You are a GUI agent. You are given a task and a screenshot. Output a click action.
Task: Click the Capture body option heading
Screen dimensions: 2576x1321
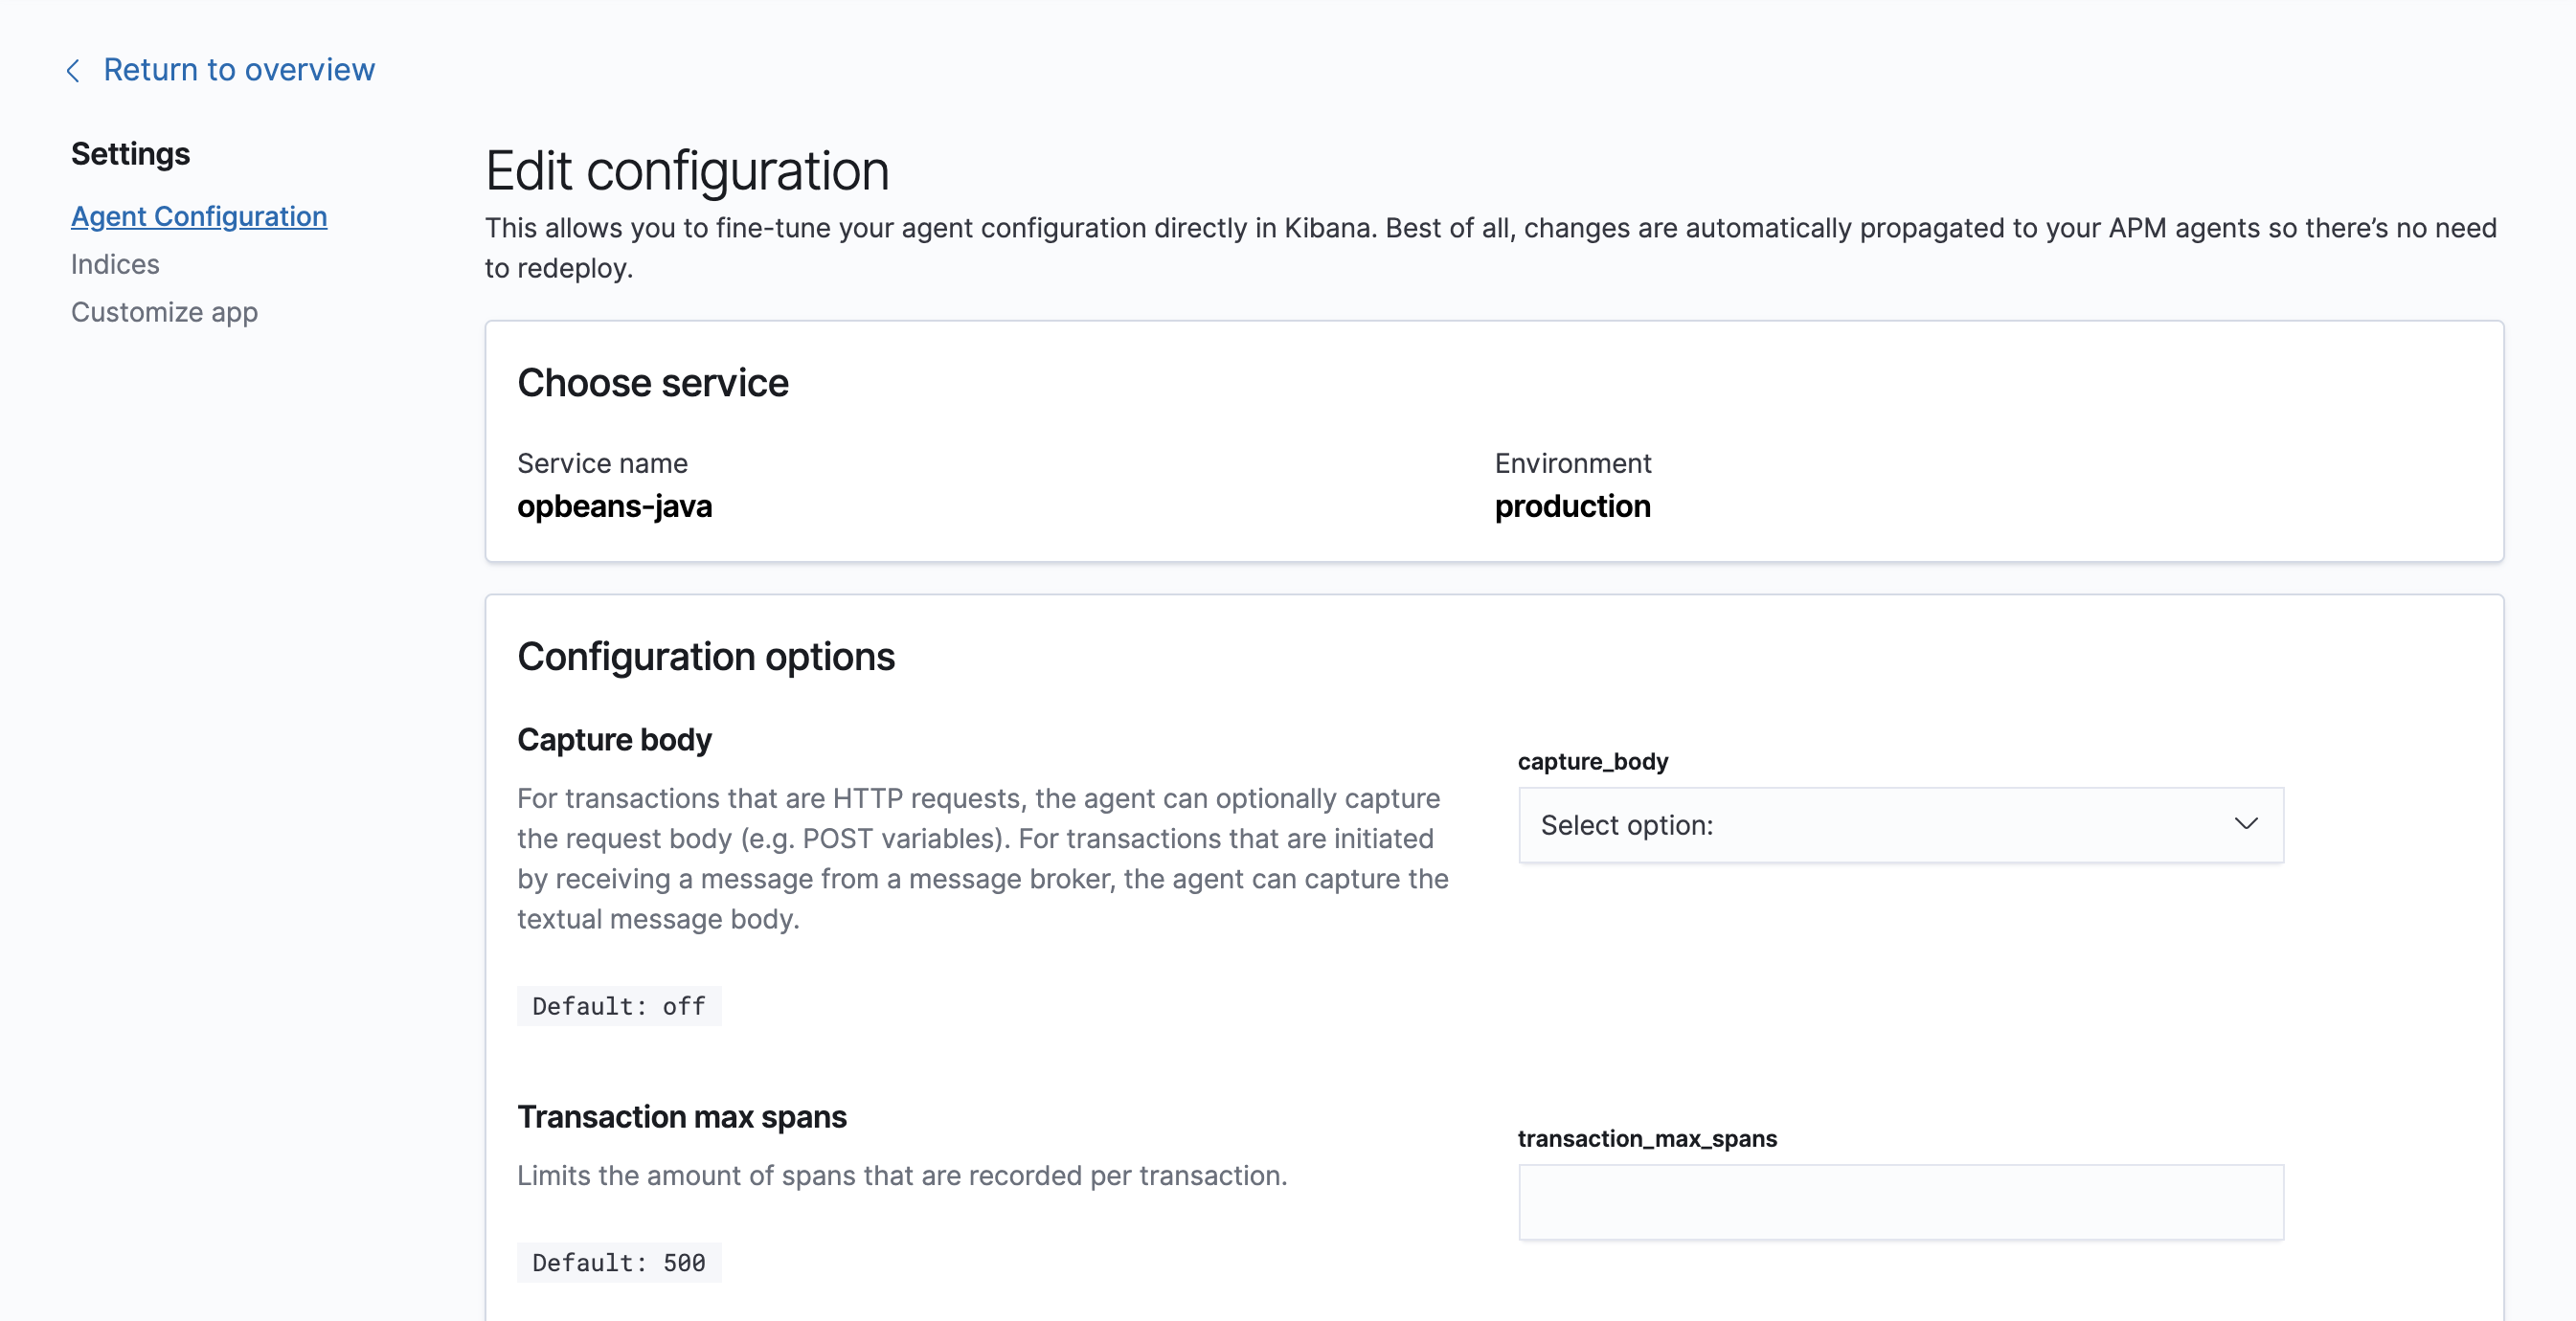coord(614,739)
